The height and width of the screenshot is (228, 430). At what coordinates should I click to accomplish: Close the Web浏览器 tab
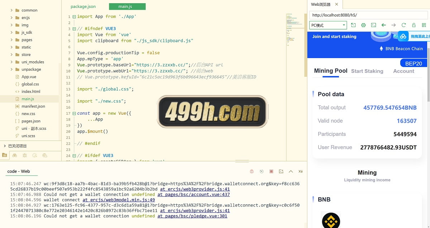point(336,4)
